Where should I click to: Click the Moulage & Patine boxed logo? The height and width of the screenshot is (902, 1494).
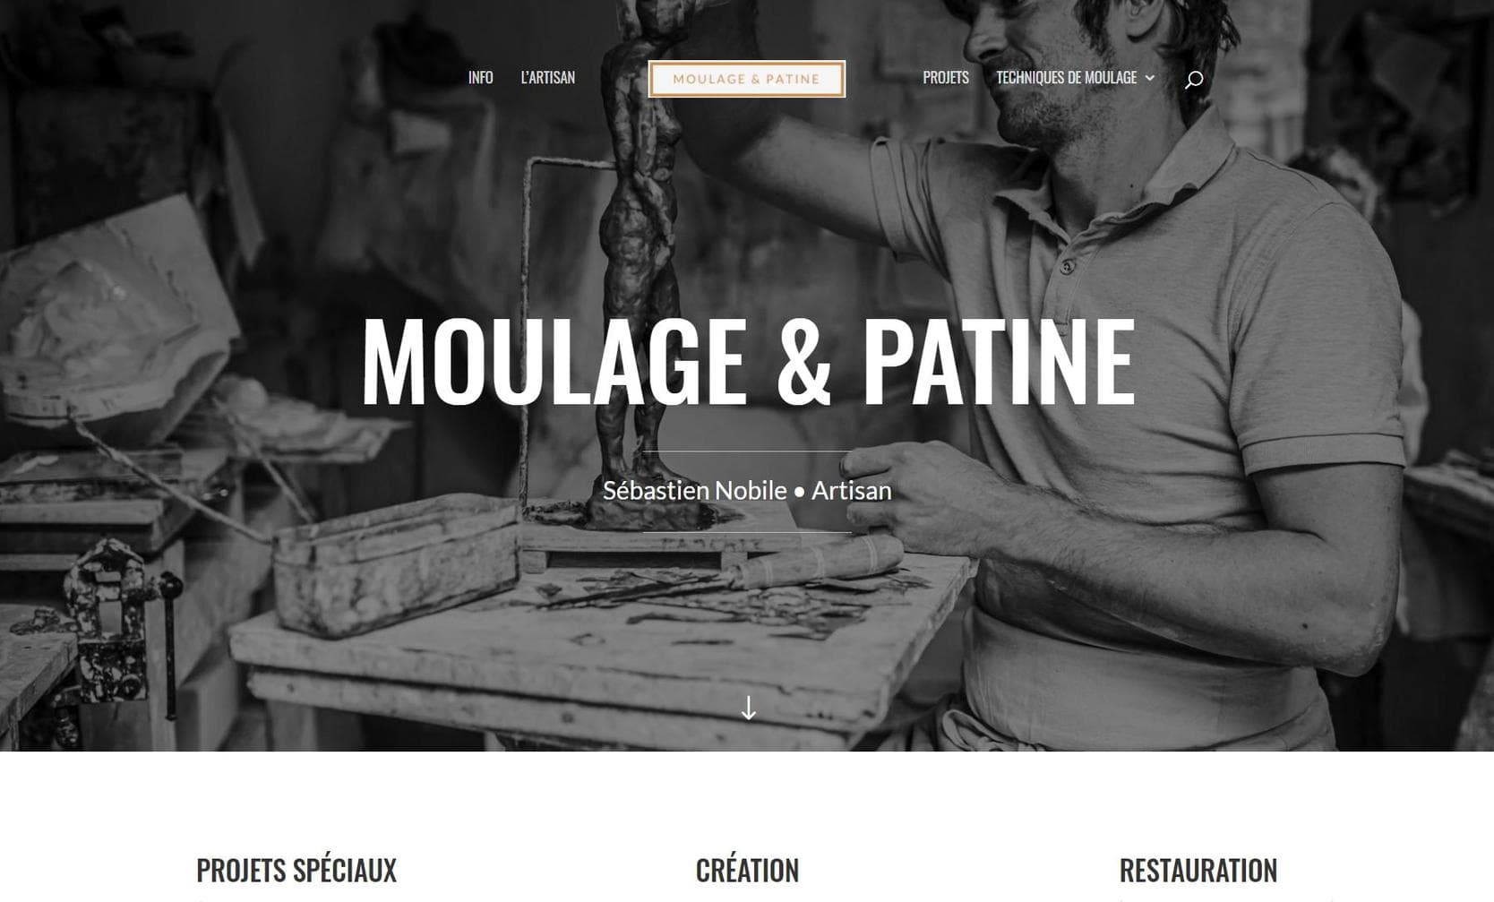coord(746,79)
